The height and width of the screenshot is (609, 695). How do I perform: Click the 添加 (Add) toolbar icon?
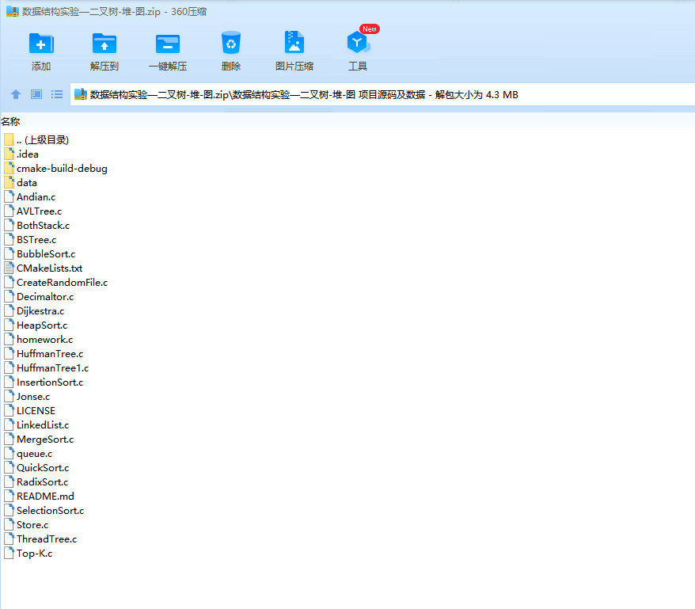41,44
